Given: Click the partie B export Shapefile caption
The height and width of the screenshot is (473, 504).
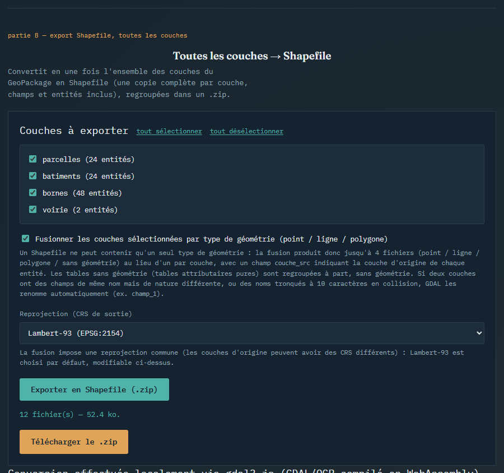Looking at the screenshot, I should 97,35.
